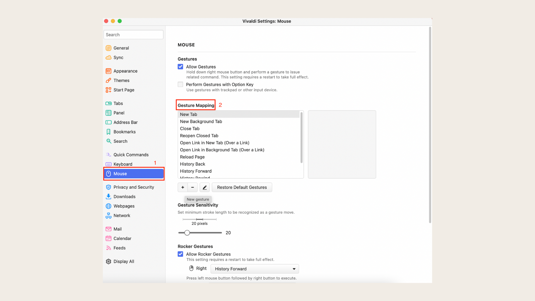This screenshot has height=301, width=535.
Task: Click the Panel sidebar icon
Action: [x=108, y=113]
